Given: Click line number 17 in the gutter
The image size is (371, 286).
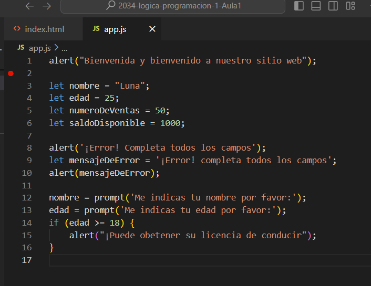Looking at the screenshot, I should [x=27, y=260].
